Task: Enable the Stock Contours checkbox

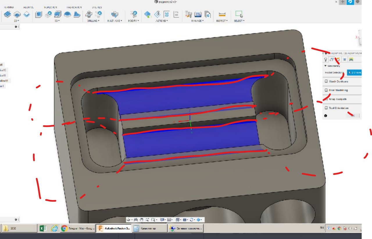Action: (326, 82)
